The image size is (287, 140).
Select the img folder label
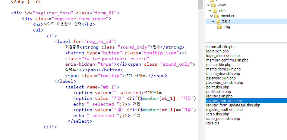(227, 27)
